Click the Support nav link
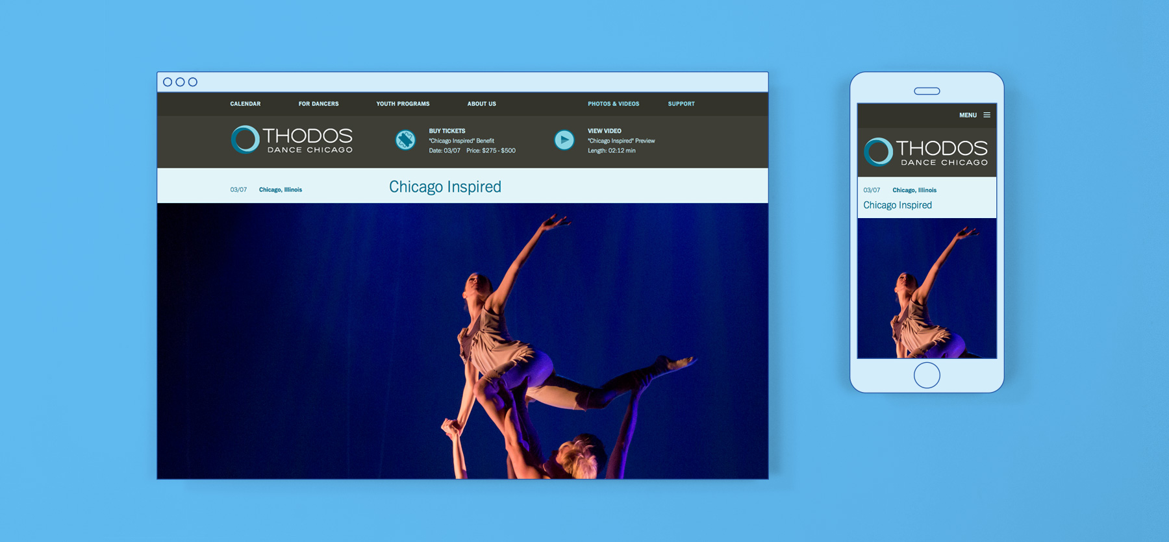 681,104
